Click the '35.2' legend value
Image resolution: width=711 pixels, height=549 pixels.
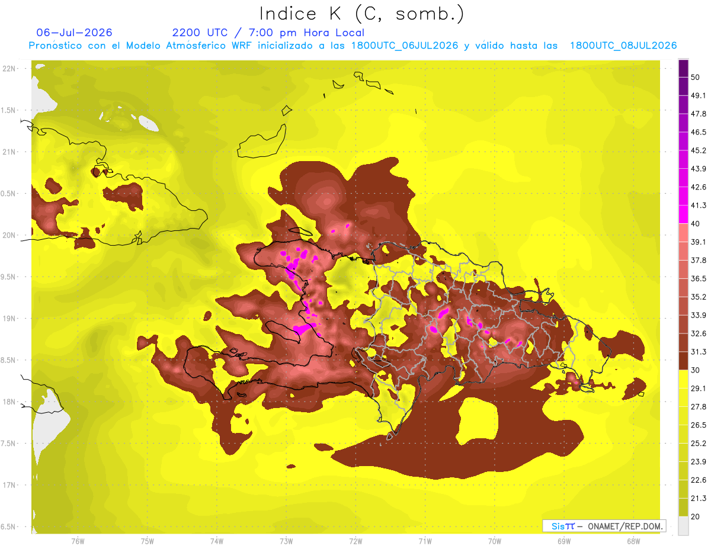(699, 297)
